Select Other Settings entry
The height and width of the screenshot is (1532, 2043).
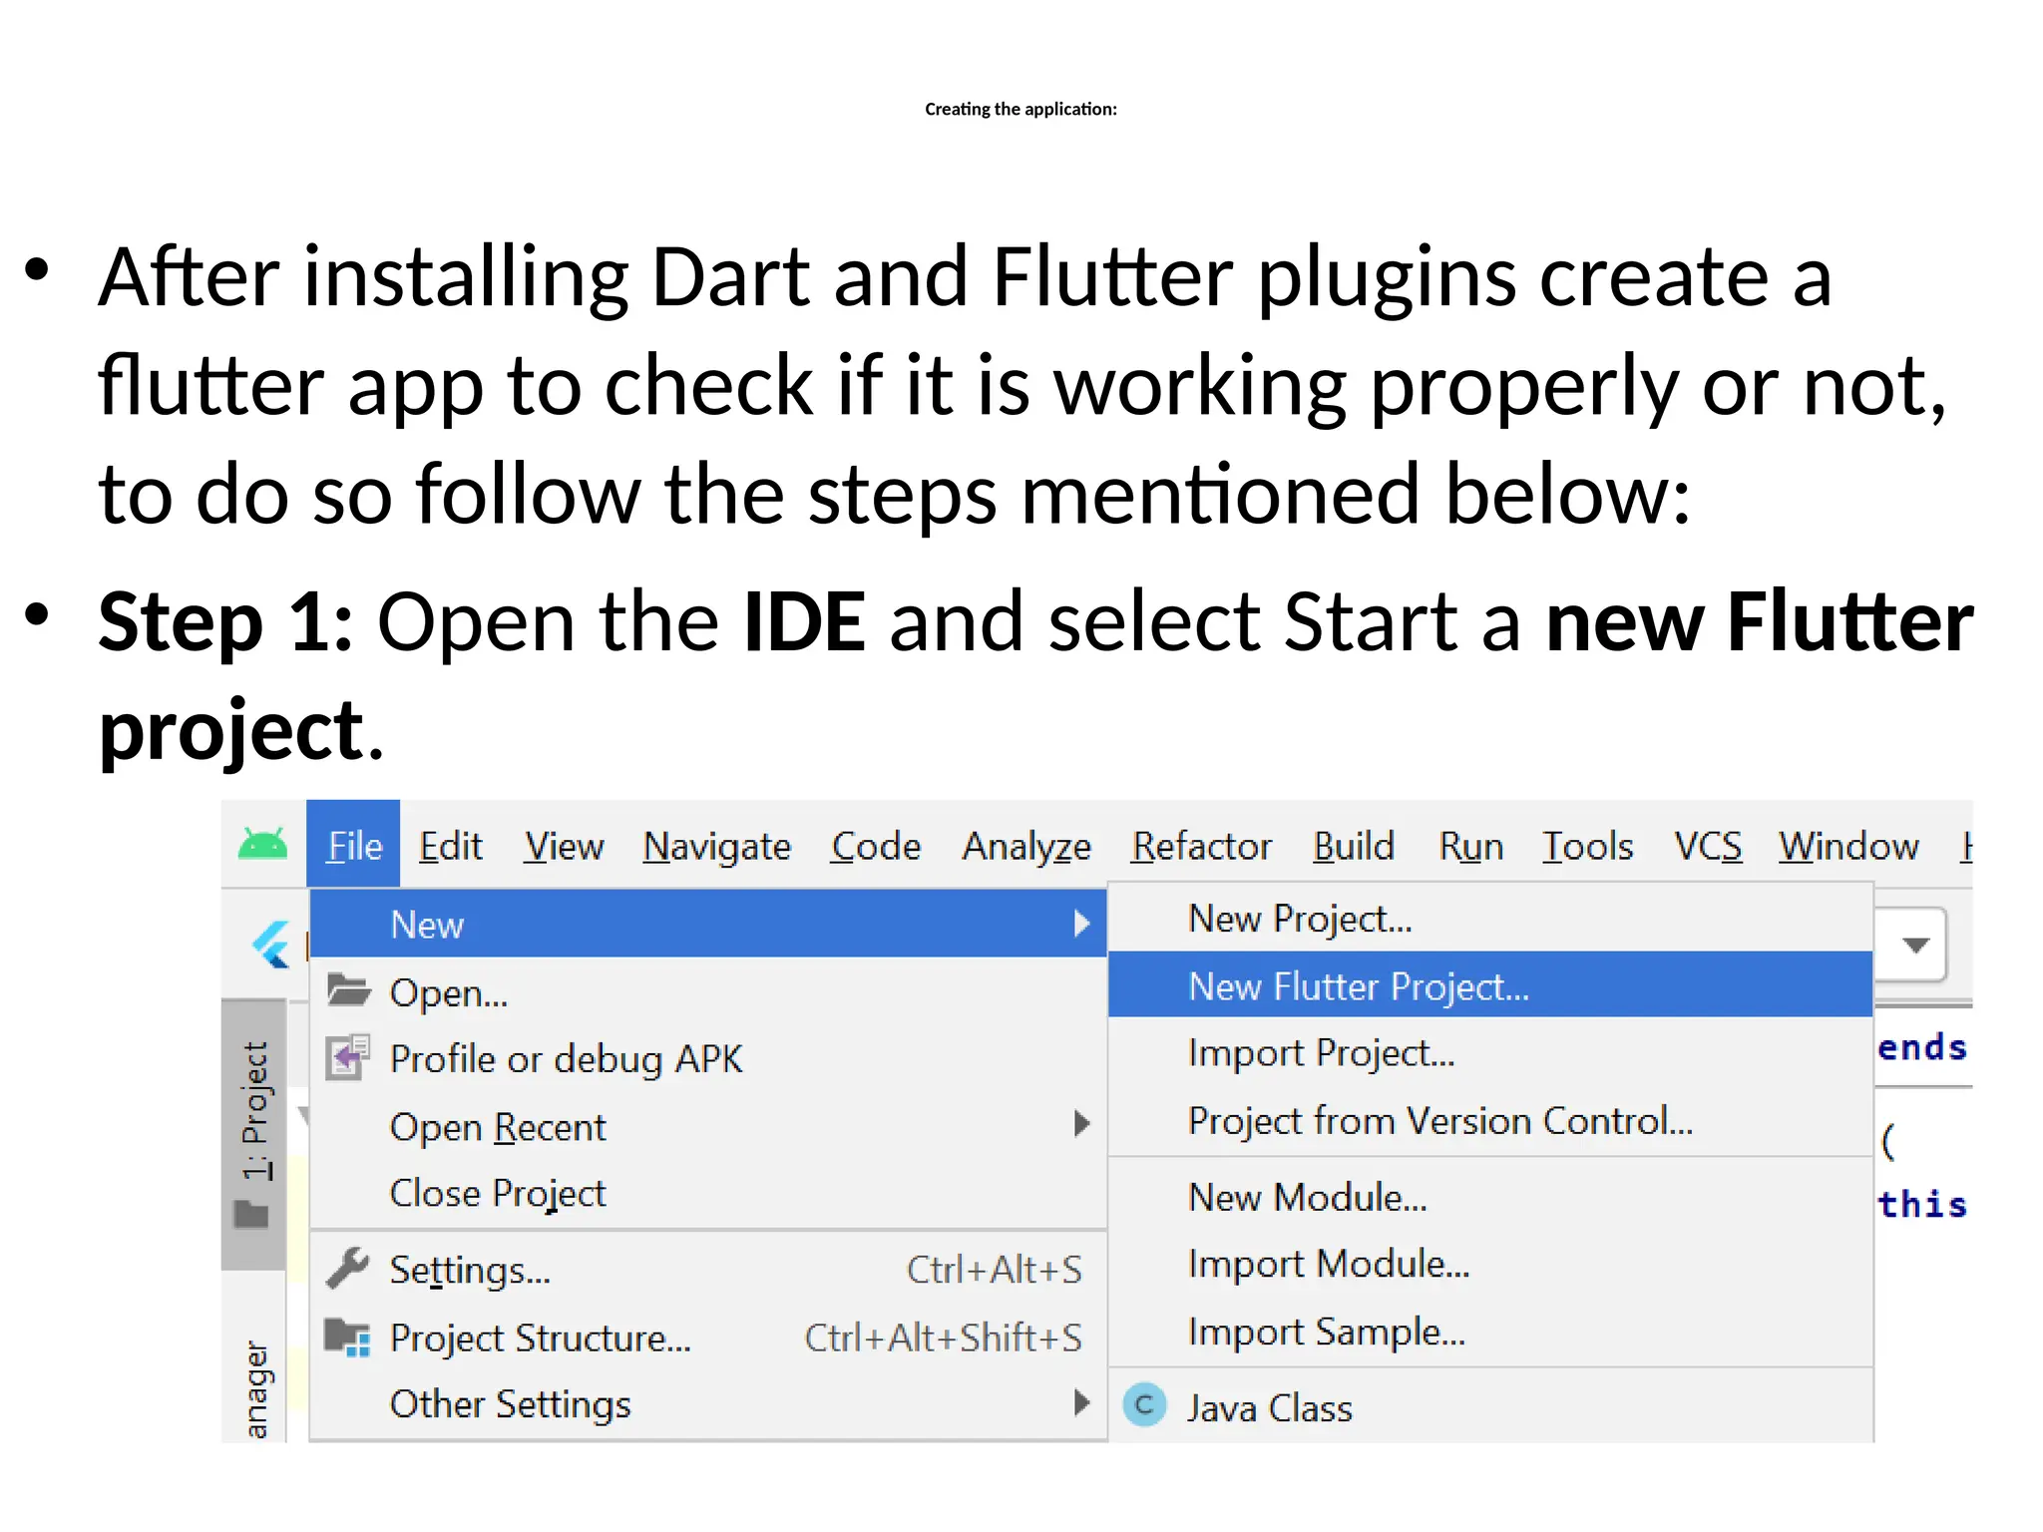(x=708, y=1404)
